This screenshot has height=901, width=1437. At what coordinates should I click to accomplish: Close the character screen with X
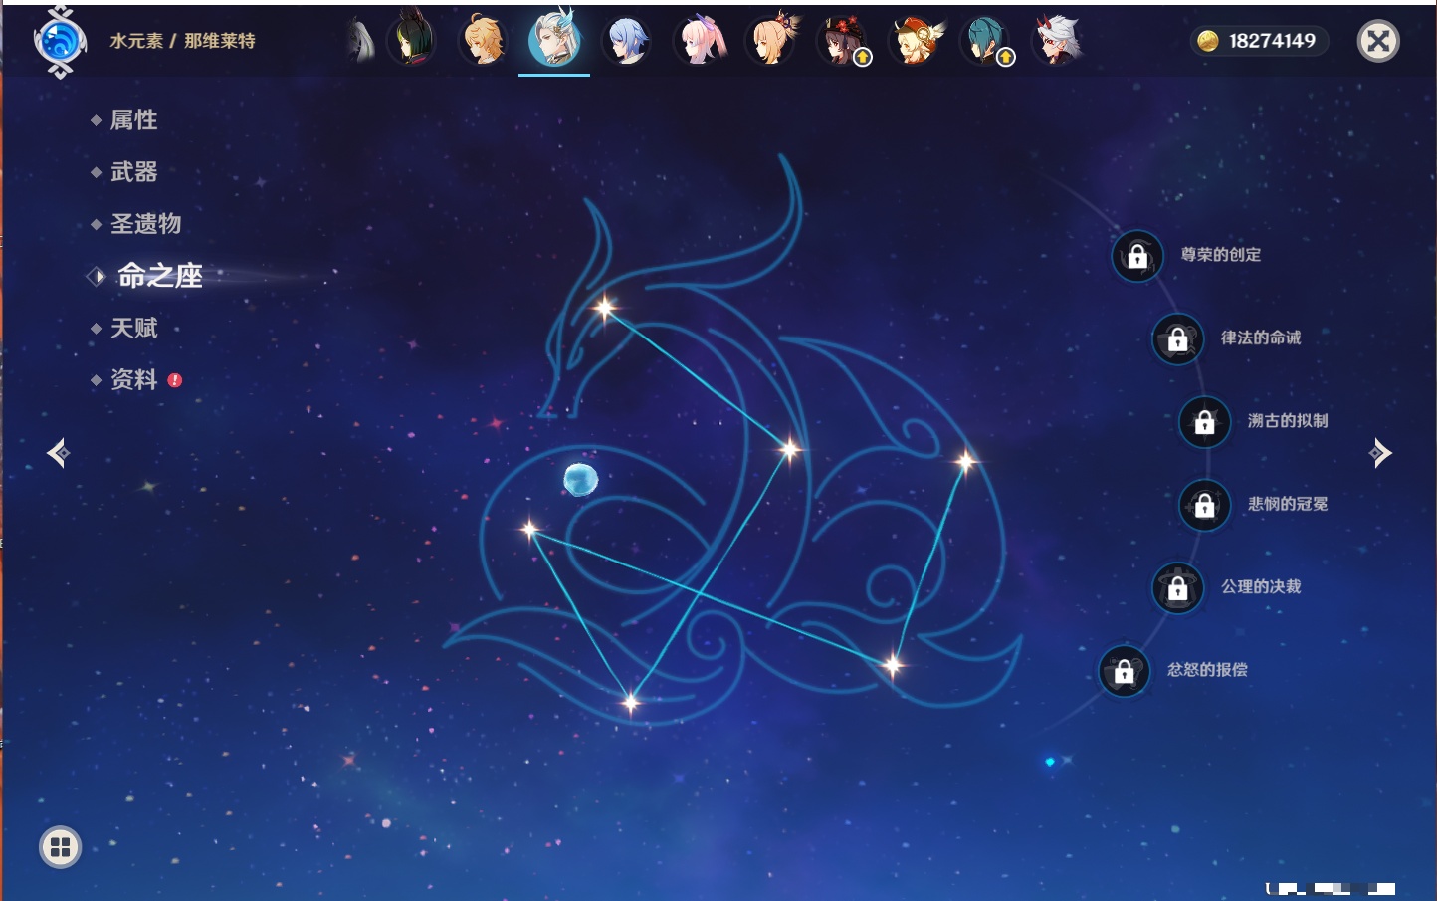click(x=1378, y=41)
